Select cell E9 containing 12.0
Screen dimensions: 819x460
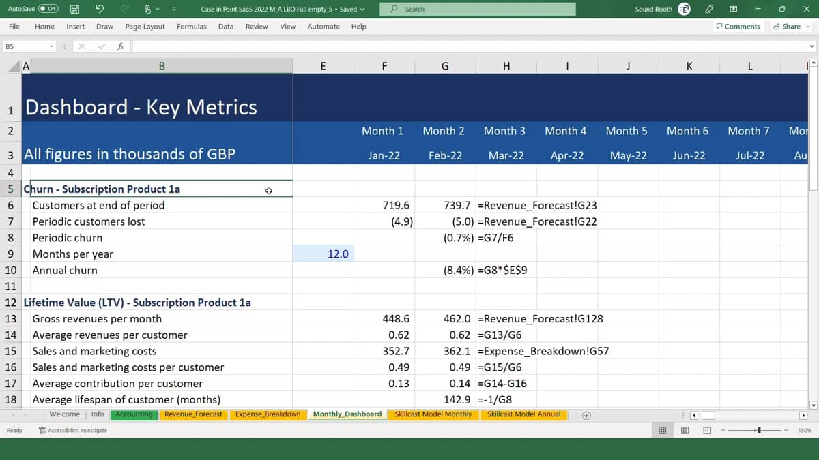point(324,254)
